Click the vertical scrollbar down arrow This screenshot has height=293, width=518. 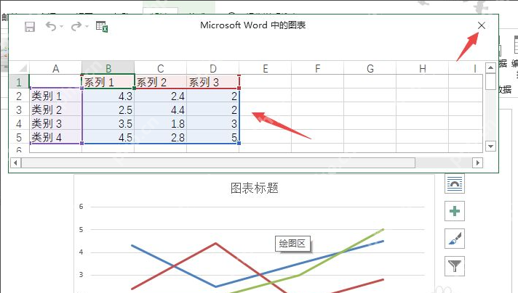click(x=490, y=146)
